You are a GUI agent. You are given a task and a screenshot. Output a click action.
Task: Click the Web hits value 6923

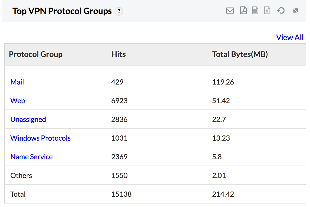coord(119,101)
